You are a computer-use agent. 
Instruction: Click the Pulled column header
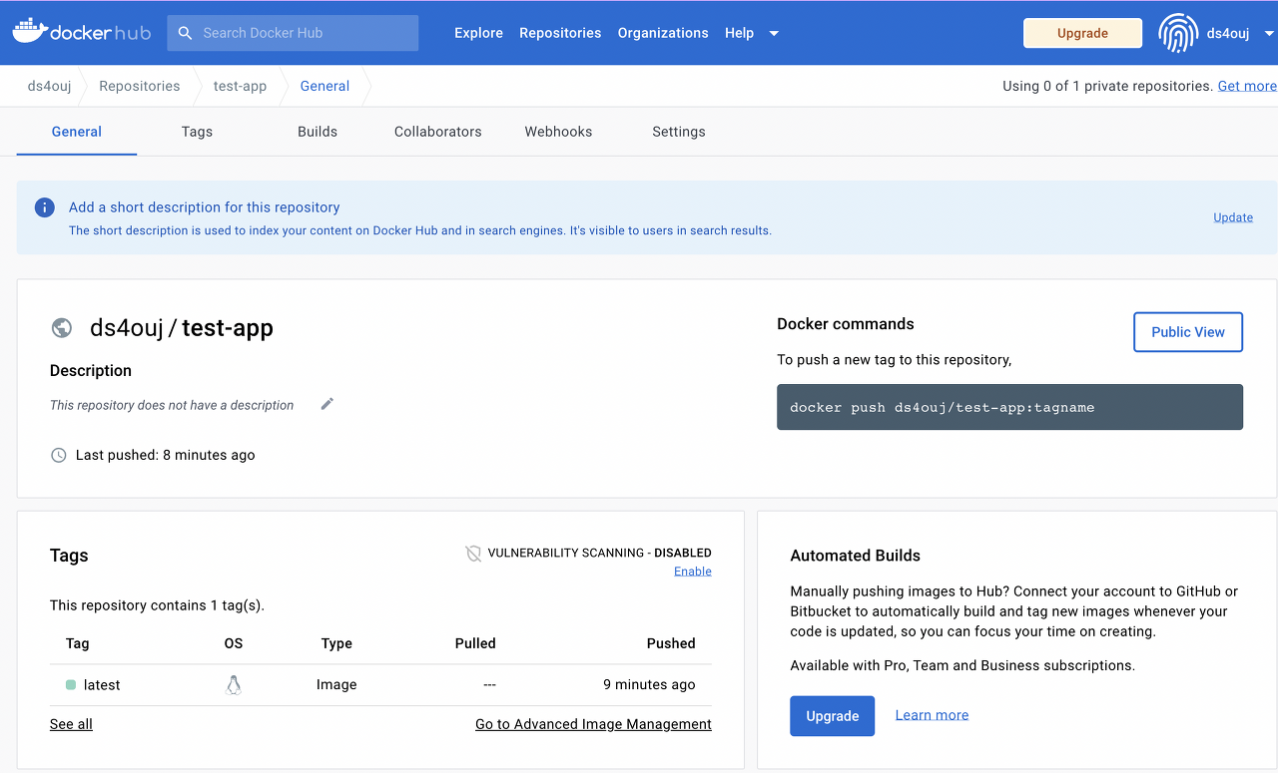click(475, 643)
